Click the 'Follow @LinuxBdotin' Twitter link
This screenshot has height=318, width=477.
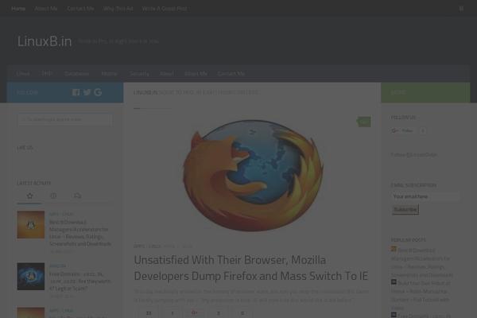pos(413,154)
